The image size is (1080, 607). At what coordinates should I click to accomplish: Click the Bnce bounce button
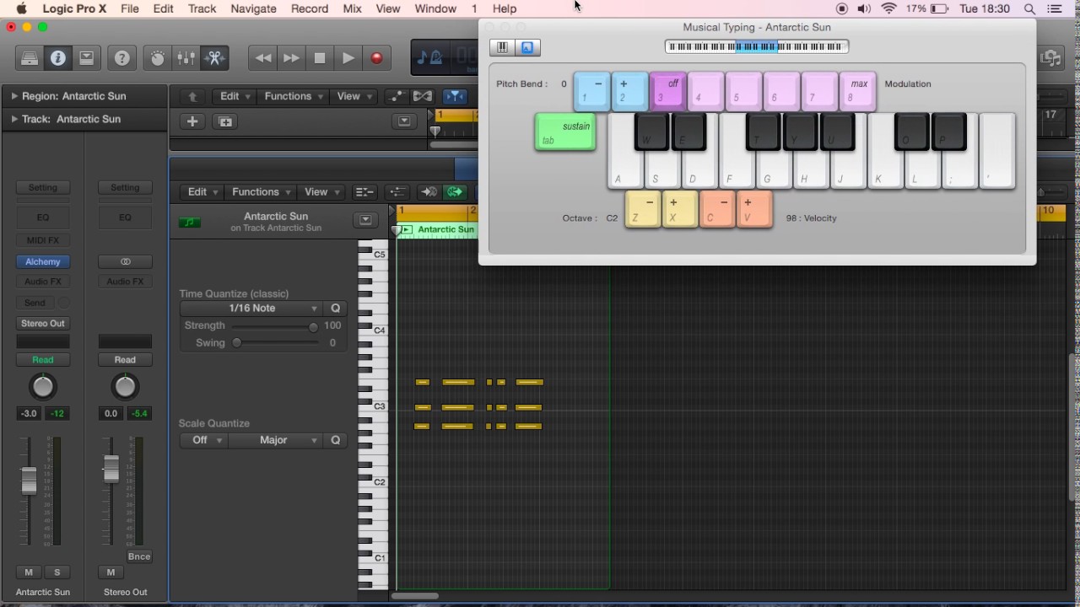(x=139, y=556)
